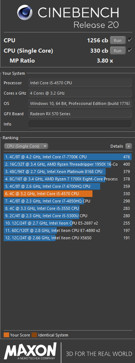Select ranking row 2 Ryzen Threadripper 1950X

67,164
